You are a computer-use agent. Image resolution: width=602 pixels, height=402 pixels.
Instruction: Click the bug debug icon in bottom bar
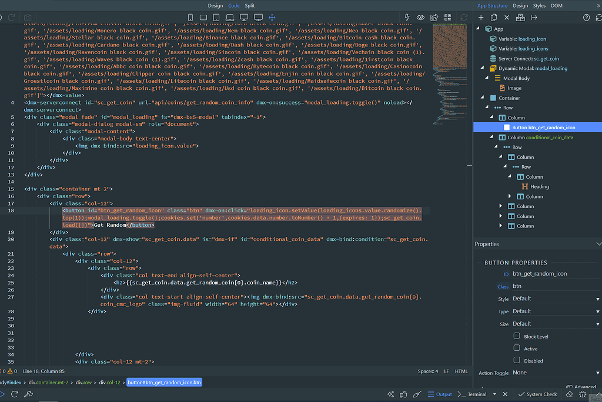coord(582,394)
